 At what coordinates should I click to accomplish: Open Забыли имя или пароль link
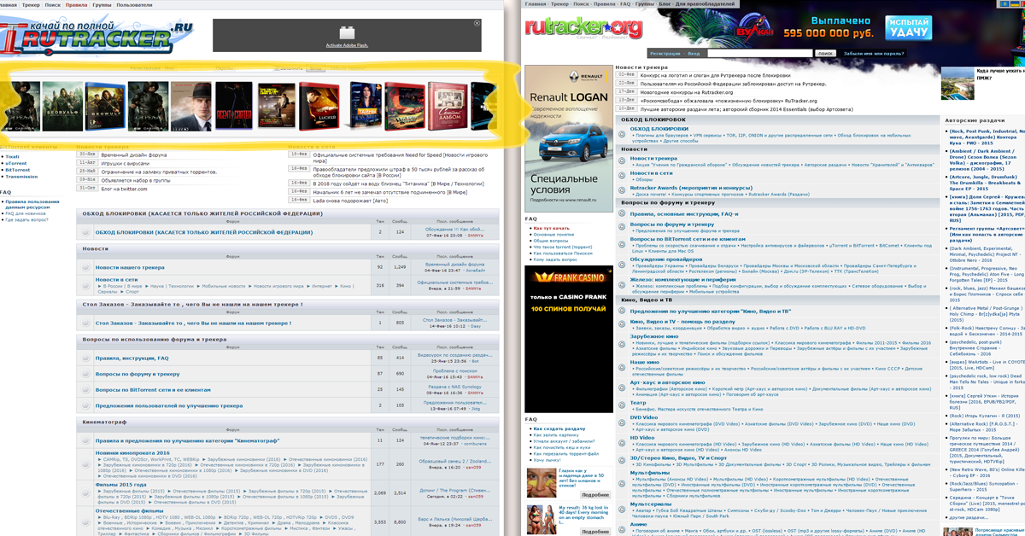coord(874,53)
